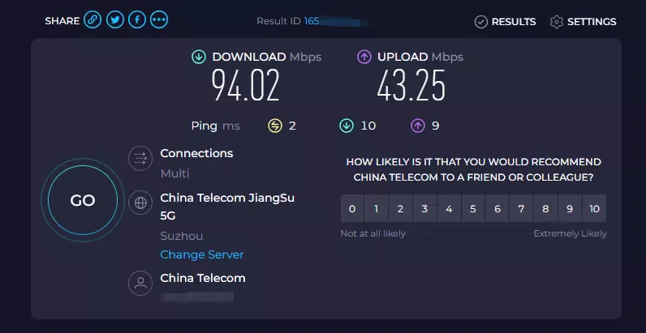646x333 pixels.
Task: Click the server globe icon
Action: coord(140,203)
